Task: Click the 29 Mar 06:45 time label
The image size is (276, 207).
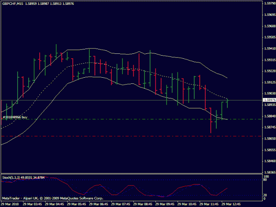Action: pyautogui.click(x=98, y=204)
